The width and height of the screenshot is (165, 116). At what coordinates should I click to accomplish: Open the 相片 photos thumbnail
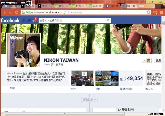(x=82, y=78)
